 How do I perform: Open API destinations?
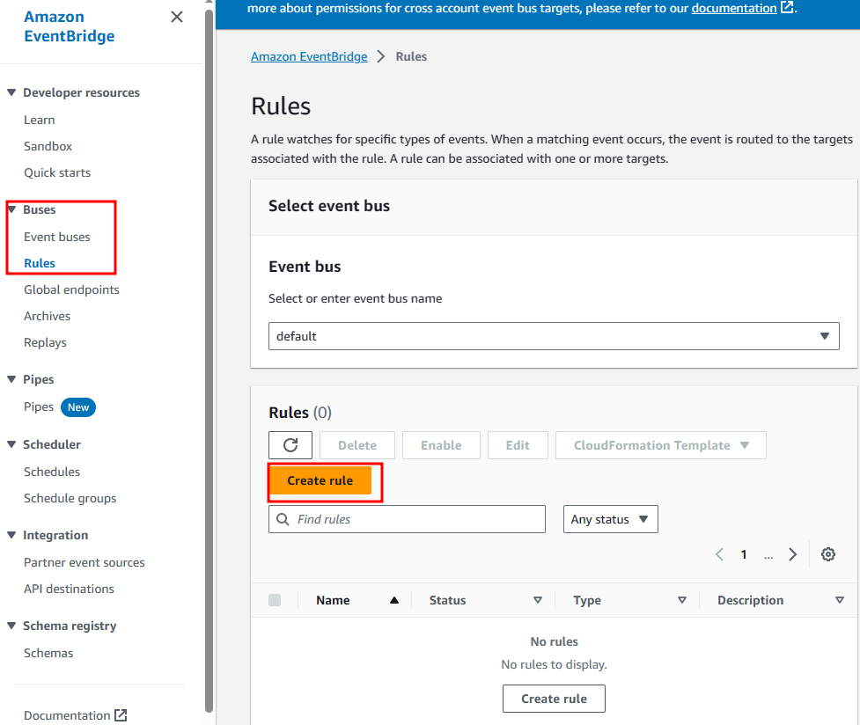point(69,589)
